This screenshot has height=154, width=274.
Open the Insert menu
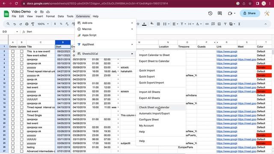pos(39,16)
